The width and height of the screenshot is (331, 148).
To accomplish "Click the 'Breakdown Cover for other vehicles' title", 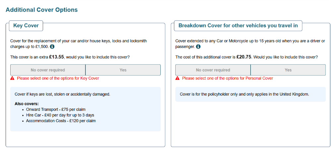I will pos(238,26).
